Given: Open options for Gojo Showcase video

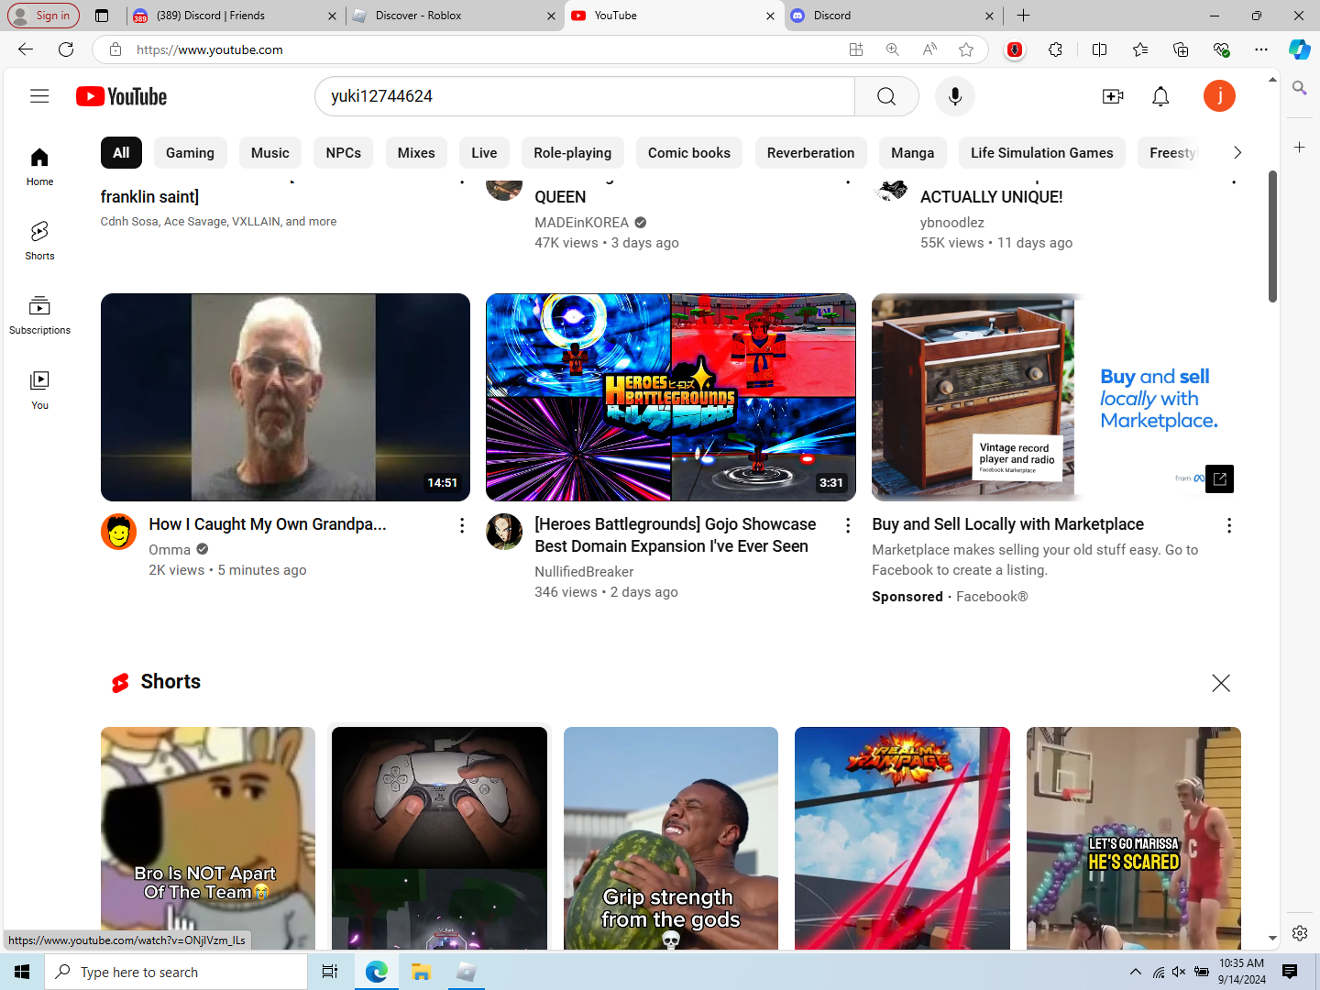Looking at the screenshot, I should tap(848, 525).
